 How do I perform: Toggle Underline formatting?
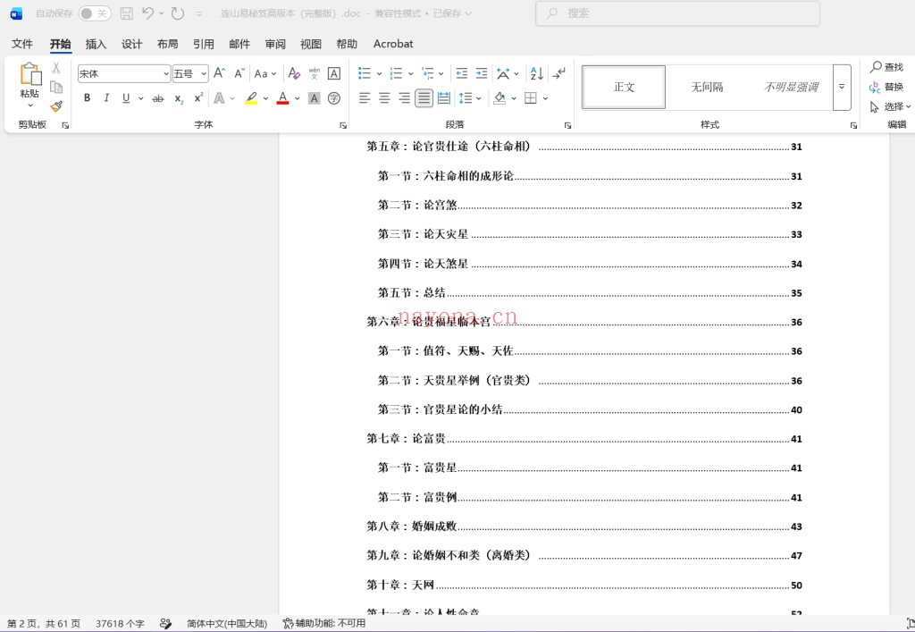coord(126,98)
